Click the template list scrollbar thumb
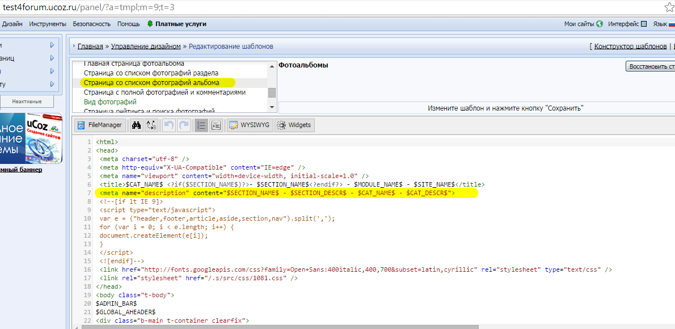The height and width of the screenshot is (329, 675). click(x=272, y=92)
